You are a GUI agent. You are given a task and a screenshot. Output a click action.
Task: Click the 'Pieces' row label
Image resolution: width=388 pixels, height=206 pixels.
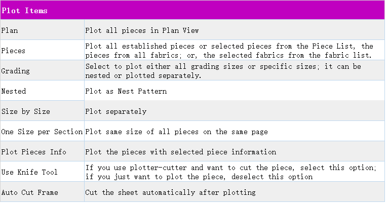[13, 51]
